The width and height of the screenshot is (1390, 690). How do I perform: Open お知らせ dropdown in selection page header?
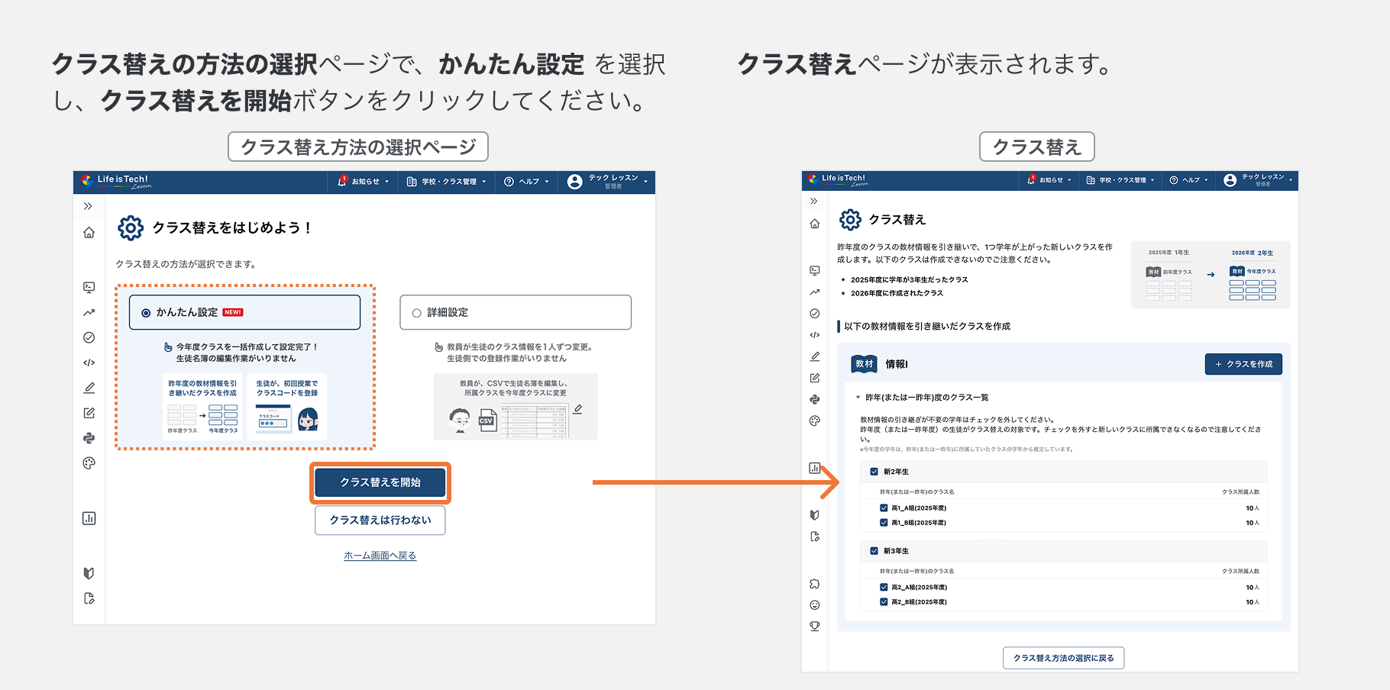(364, 182)
